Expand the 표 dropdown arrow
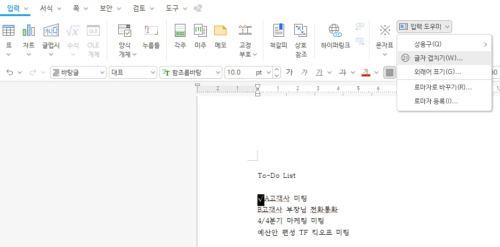The width and height of the screenshot is (500, 247). pos(9,54)
